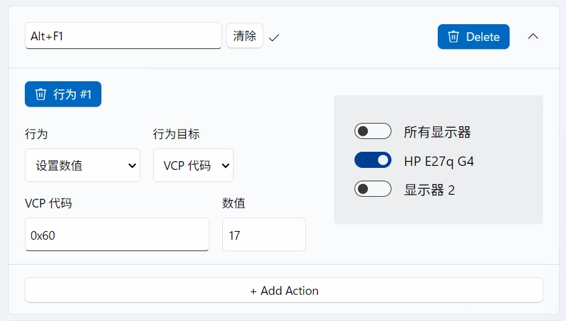Toggle the 所有显示器 switch
The height and width of the screenshot is (321, 566).
point(373,131)
